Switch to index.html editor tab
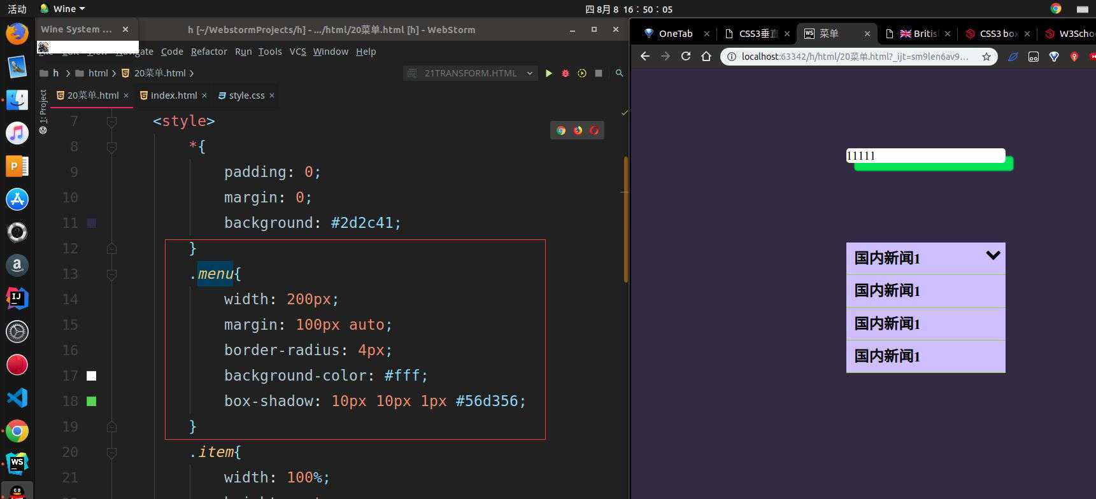This screenshot has height=499, width=1096. pos(173,95)
